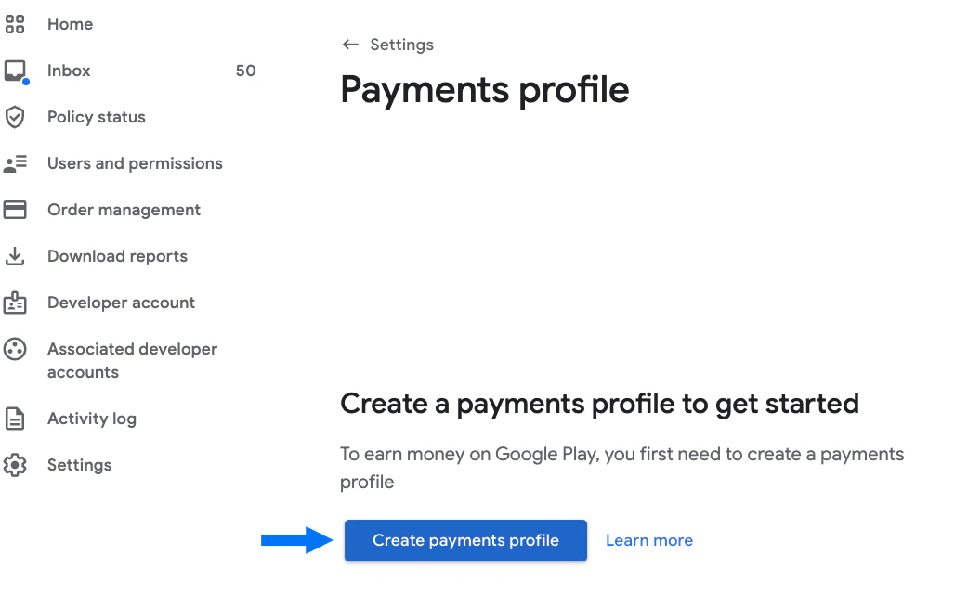
Task: Click the Settings gear icon
Action: (x=15, y=465)
